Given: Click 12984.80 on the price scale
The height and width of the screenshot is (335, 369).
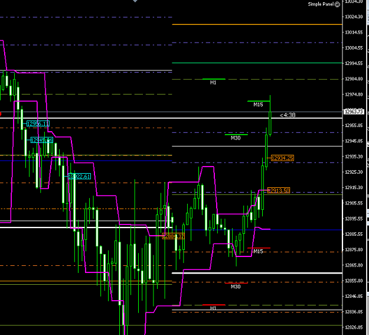Looking at the screenshot, I should click(x=354, y=79).
